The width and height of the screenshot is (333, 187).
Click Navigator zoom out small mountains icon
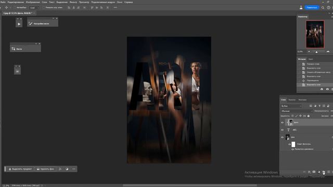pyautogui.click(x=309, y=51)
